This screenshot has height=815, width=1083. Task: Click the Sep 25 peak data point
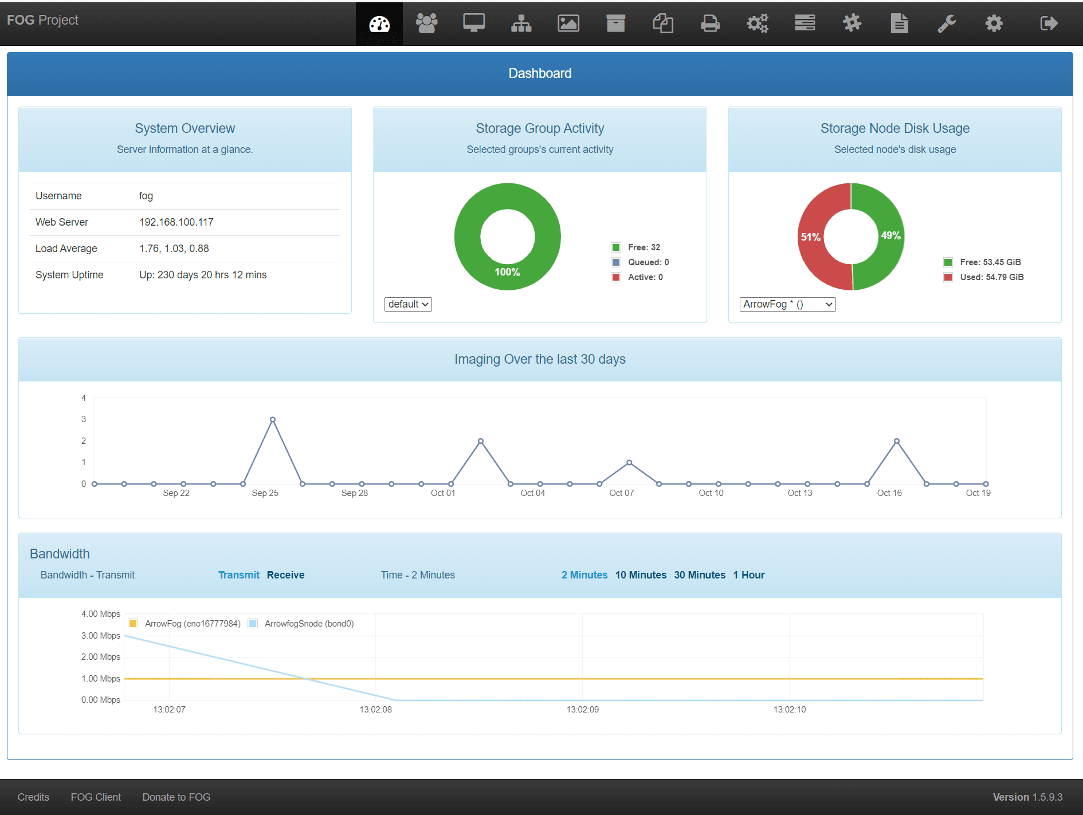point(273,420)
